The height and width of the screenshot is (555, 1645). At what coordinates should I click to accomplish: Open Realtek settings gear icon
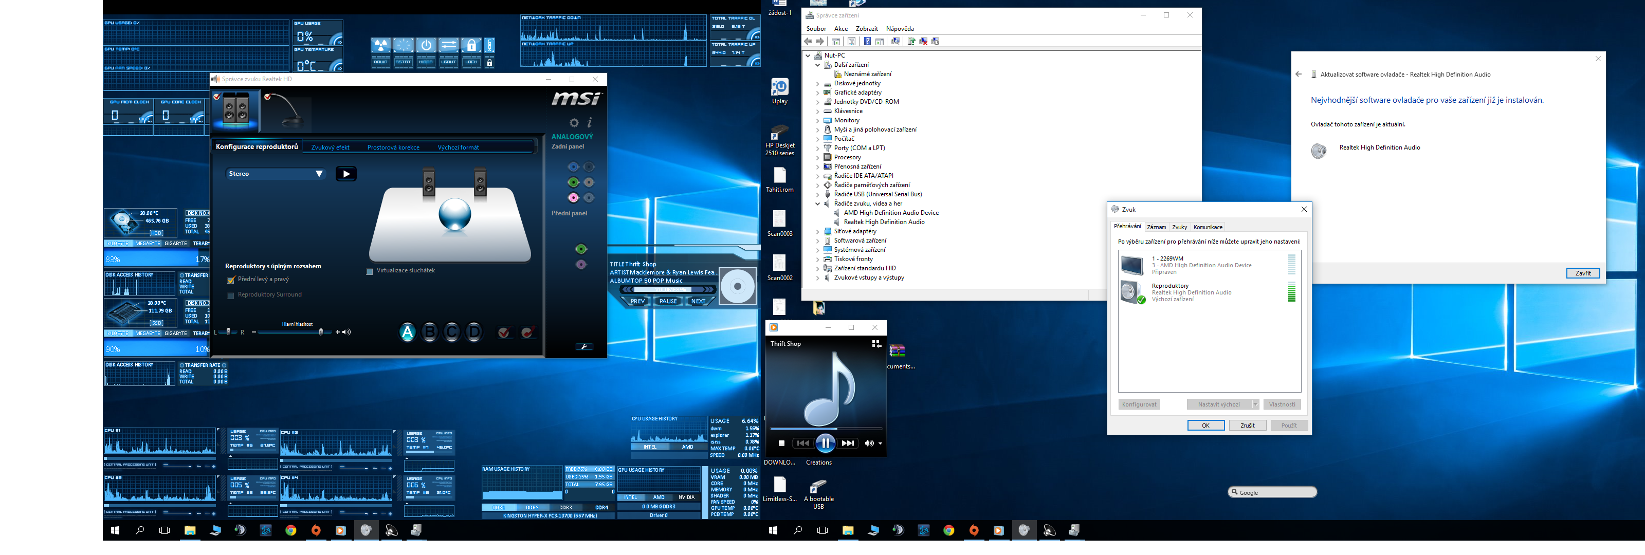[x=574, y=123]
